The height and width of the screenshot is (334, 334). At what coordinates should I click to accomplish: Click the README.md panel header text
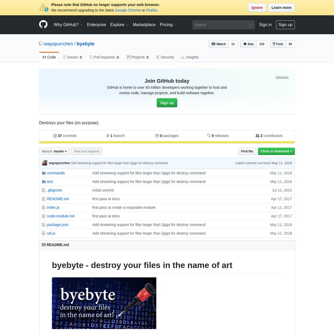pos(58,245)
